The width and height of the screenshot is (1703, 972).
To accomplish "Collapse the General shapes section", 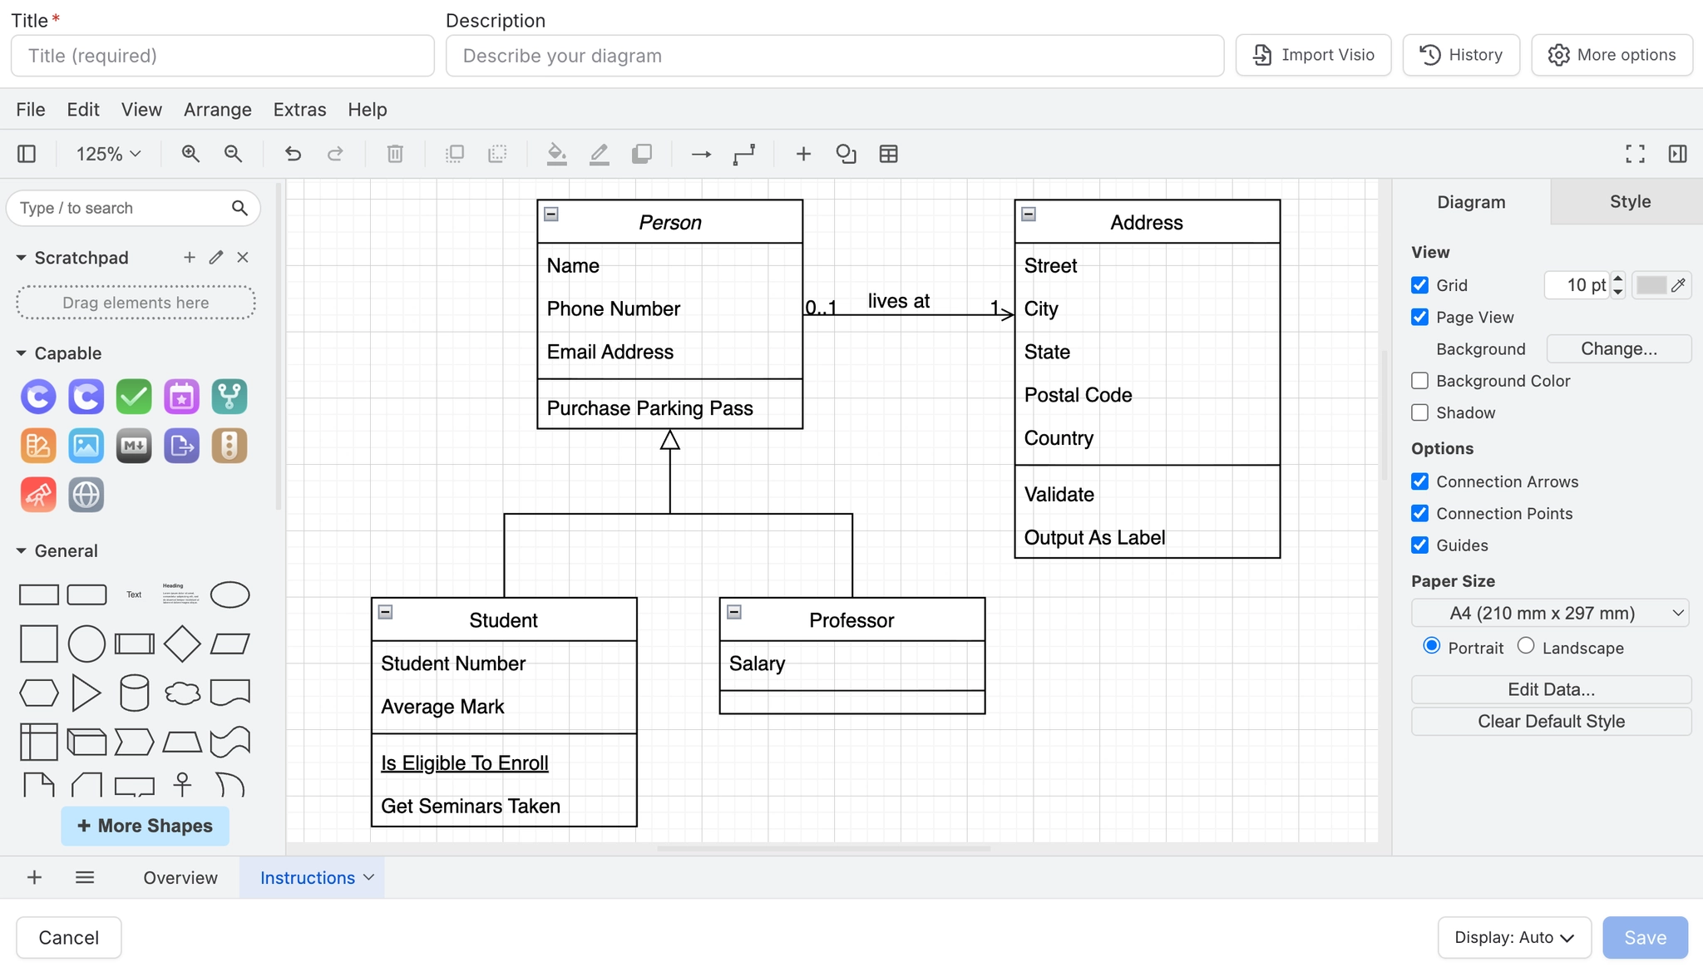I will pos(22,551).
